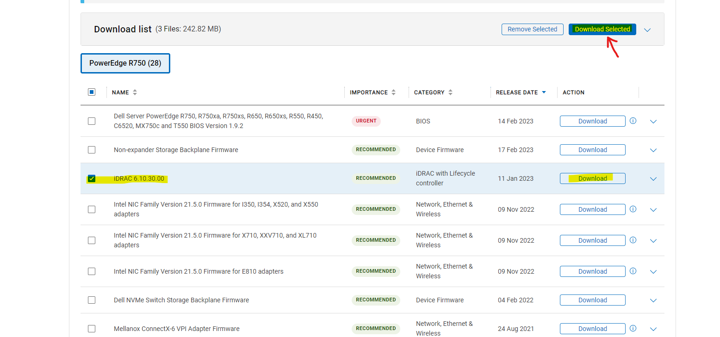Viewport: 720px width, 337px height.
Task: Click the 14 Feb 2023 release date
Action: (515, 121)
